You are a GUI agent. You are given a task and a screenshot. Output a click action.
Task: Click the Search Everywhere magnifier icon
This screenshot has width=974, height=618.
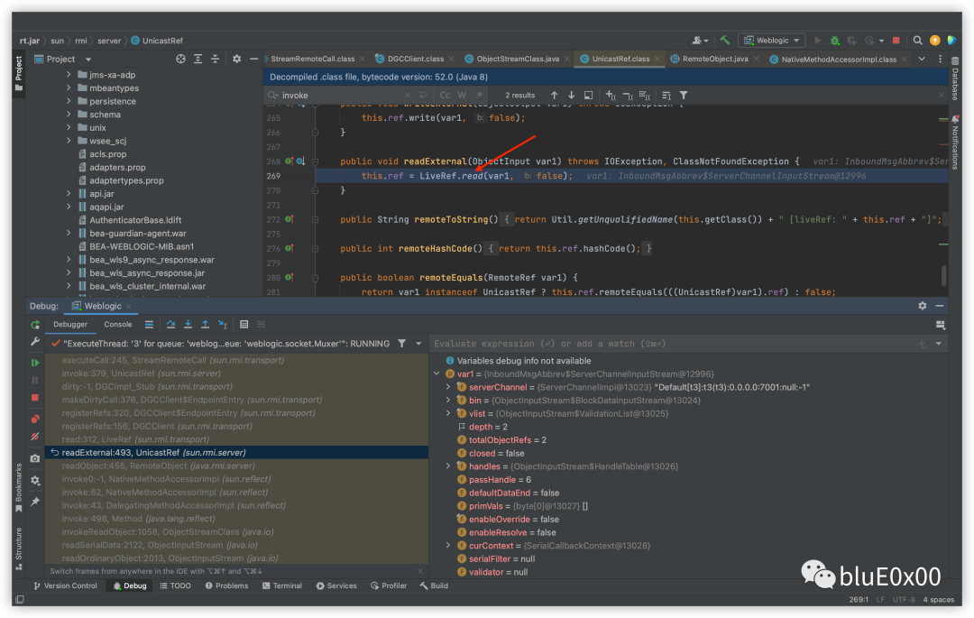[917, 41]
